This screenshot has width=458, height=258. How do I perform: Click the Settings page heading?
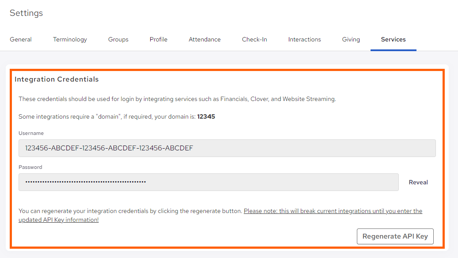26,13
